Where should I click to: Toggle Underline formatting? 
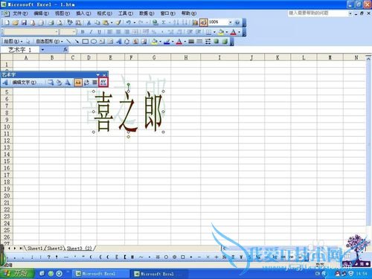pos(99,32)
